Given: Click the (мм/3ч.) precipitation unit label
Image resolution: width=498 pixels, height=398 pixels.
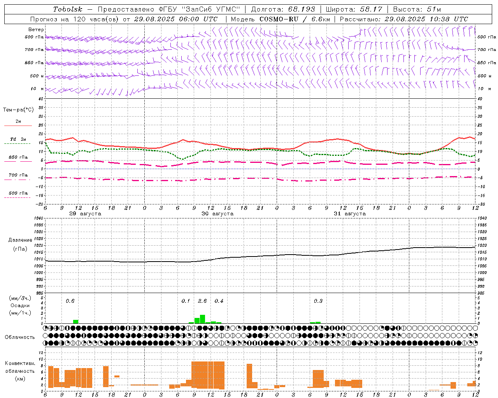Looking at the screenshot, I should pos(20,298).
